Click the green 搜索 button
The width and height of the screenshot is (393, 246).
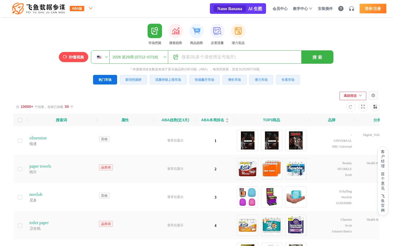click(317, 57)
